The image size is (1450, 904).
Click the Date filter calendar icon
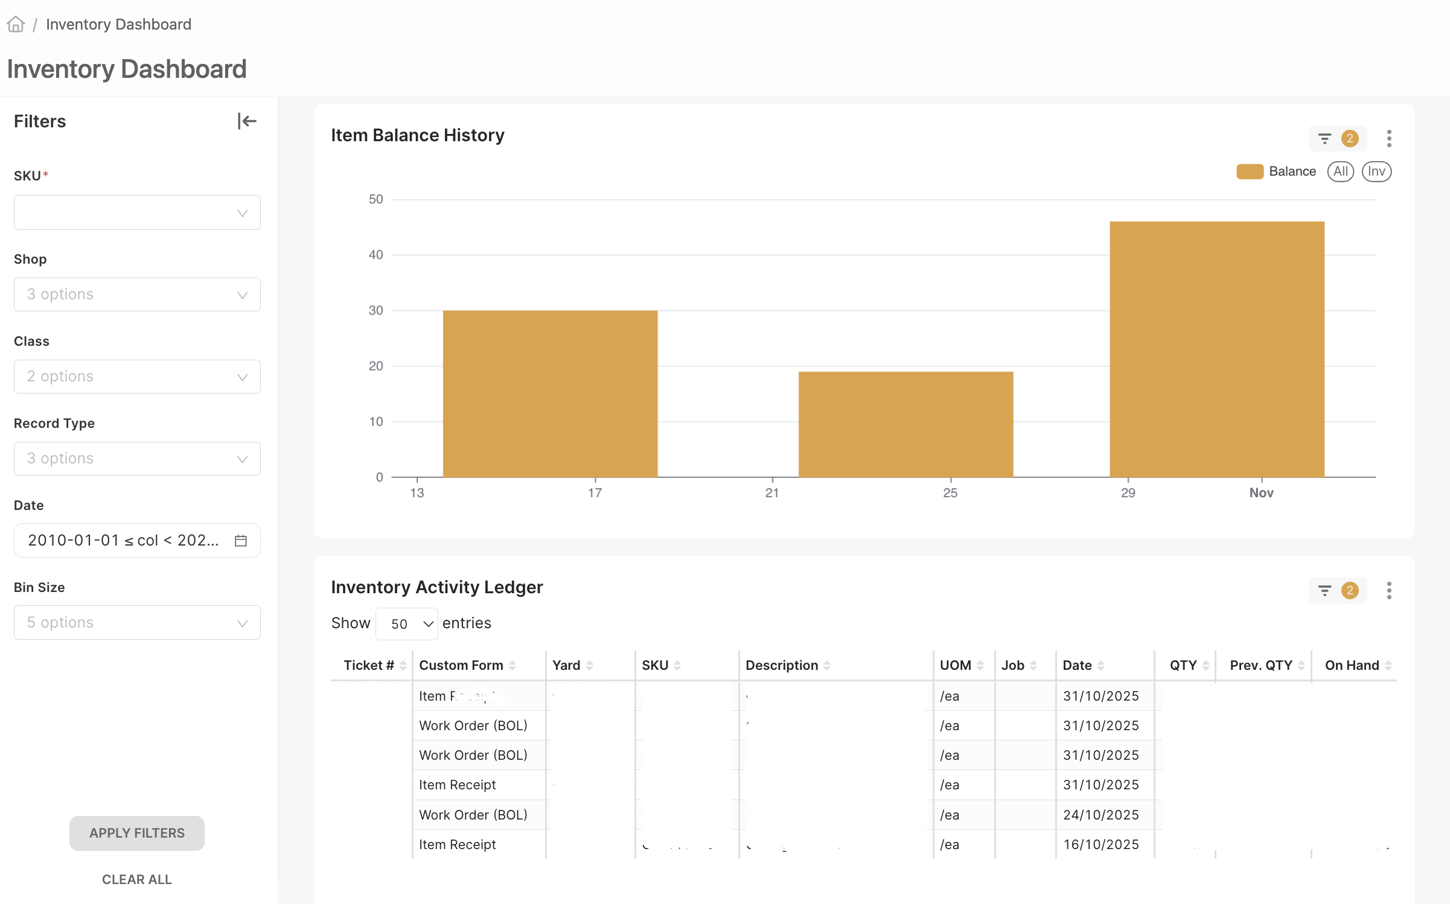coord(241,540)
